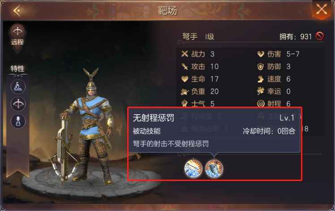Open the crossbow trait icon under 特性

tap(18, 104)
